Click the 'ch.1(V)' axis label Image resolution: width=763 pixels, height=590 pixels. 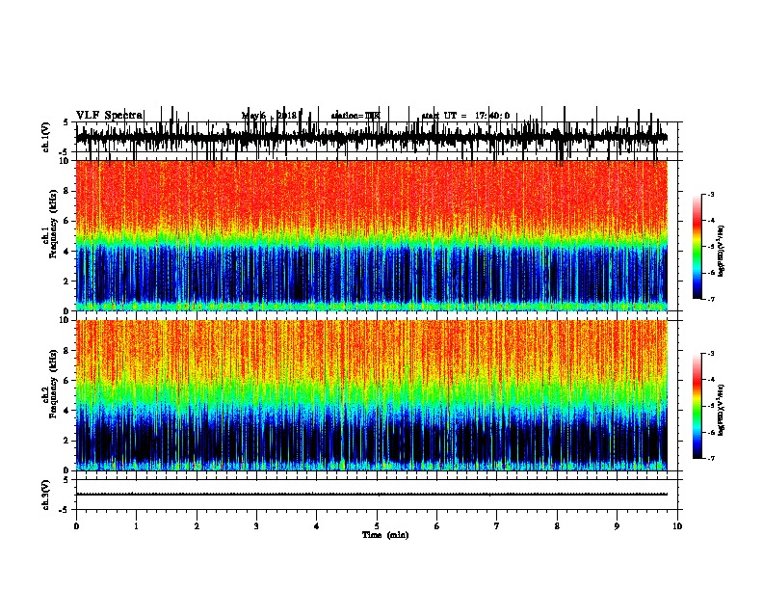(x=46, y=137)
